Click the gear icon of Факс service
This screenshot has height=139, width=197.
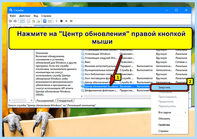(82, 62)
